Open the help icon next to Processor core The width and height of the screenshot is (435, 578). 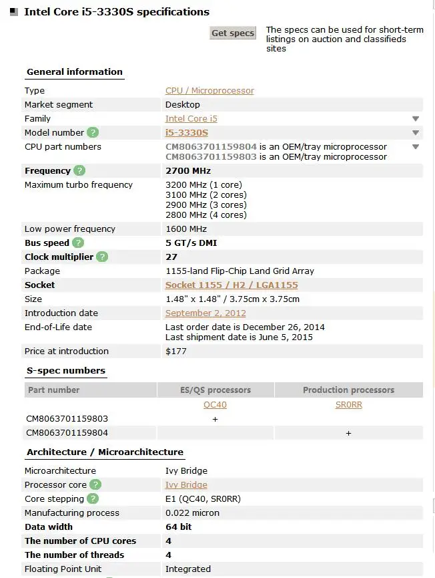(x=95, y=484)
